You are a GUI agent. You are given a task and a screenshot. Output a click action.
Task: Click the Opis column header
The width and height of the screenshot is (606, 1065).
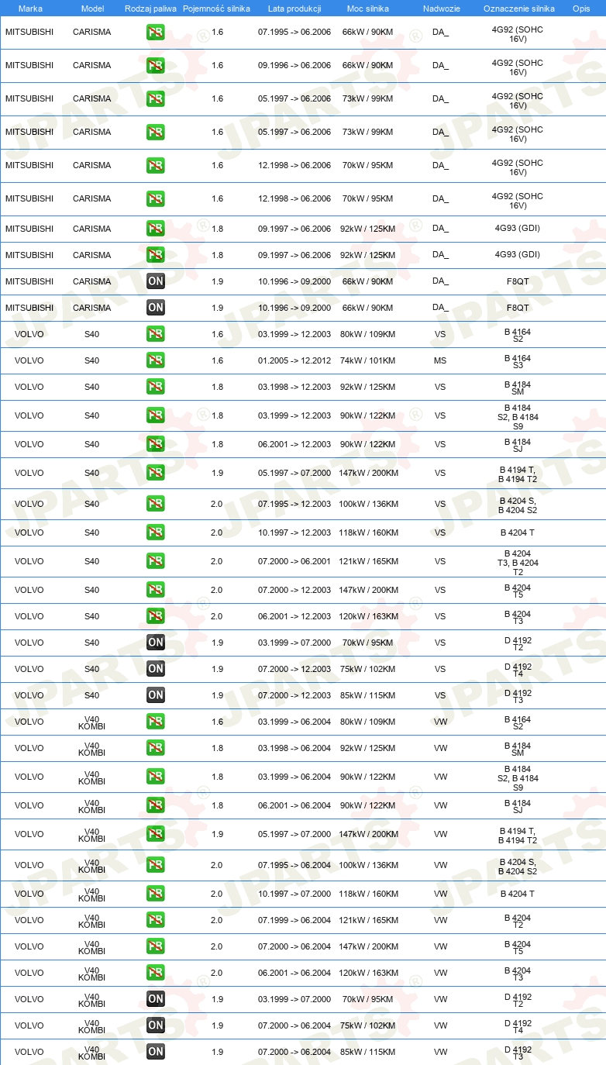pyautogui.click(x=581, y=9)
